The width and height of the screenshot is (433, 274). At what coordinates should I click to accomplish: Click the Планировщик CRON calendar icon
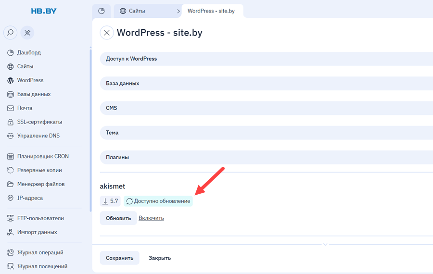(11, 156)
